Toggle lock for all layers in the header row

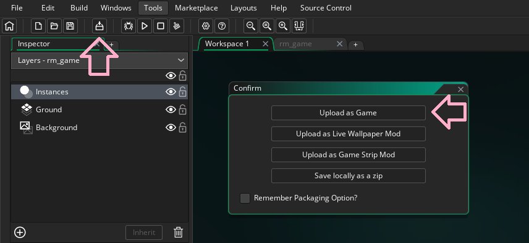(x=182, y=75)
